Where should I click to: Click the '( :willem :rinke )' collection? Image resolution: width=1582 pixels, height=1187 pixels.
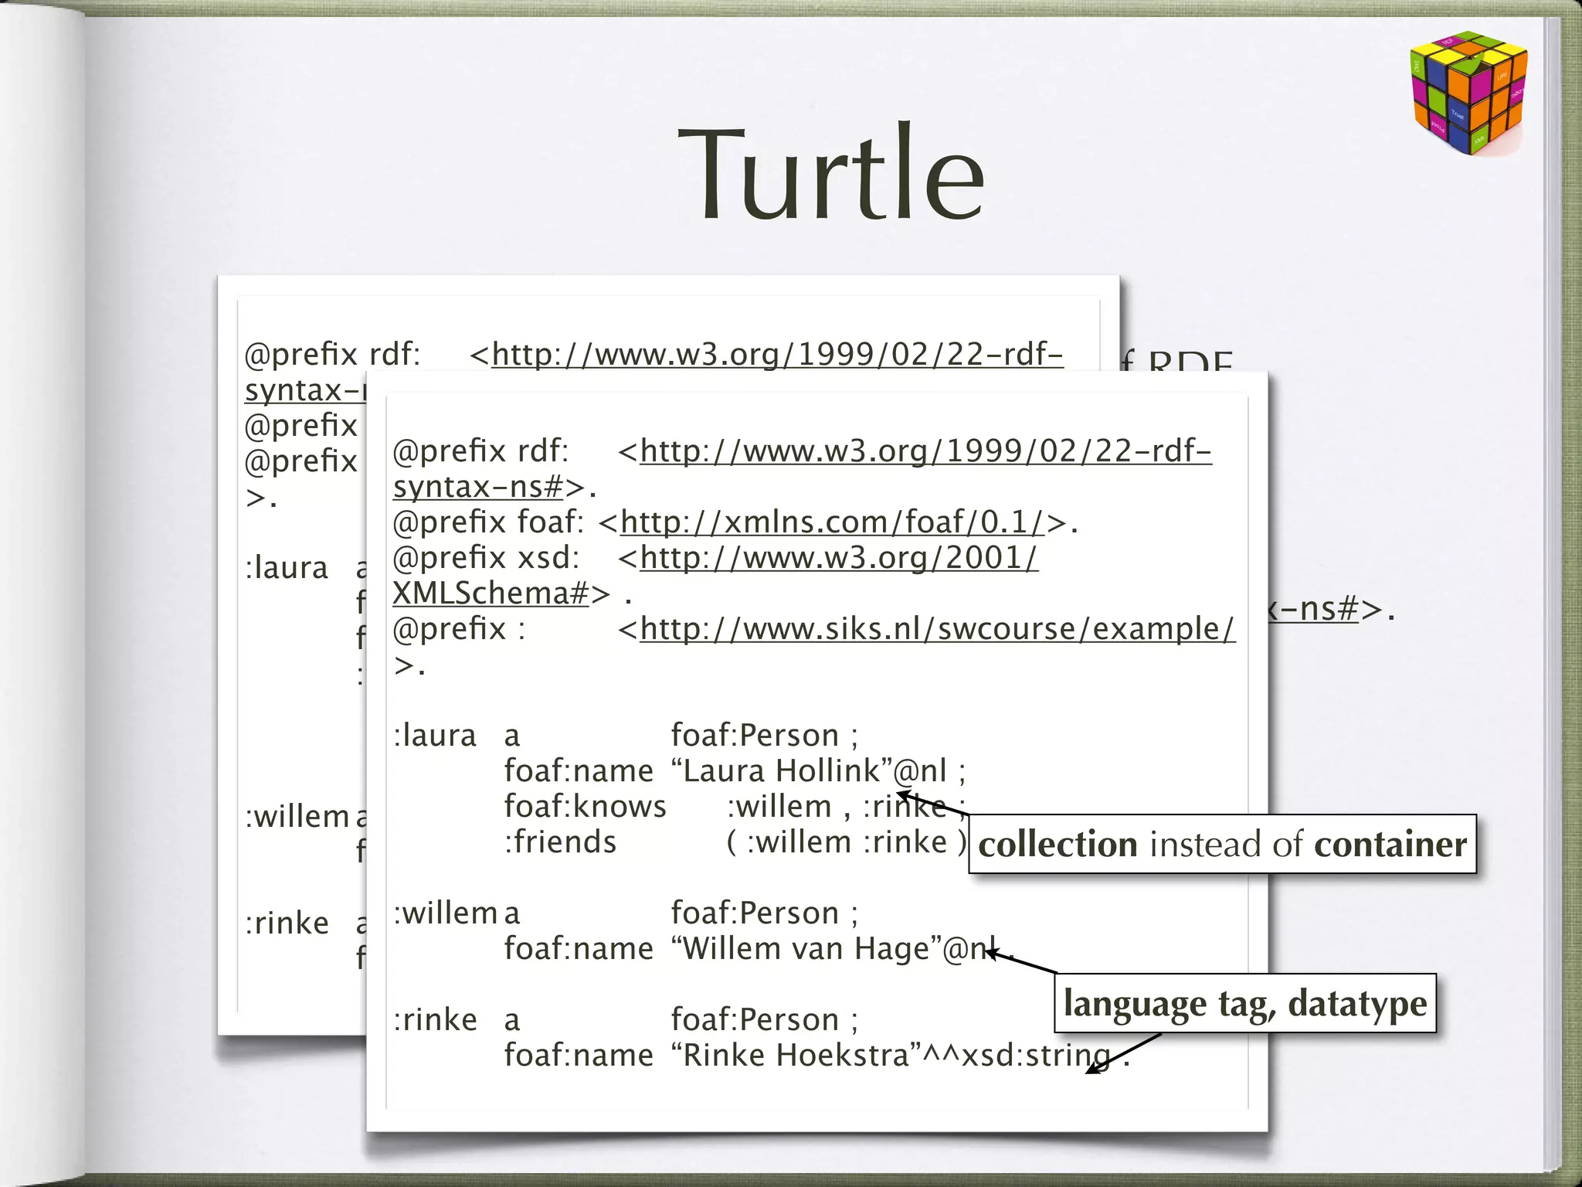pyautogui.click(x=847, y=842)
